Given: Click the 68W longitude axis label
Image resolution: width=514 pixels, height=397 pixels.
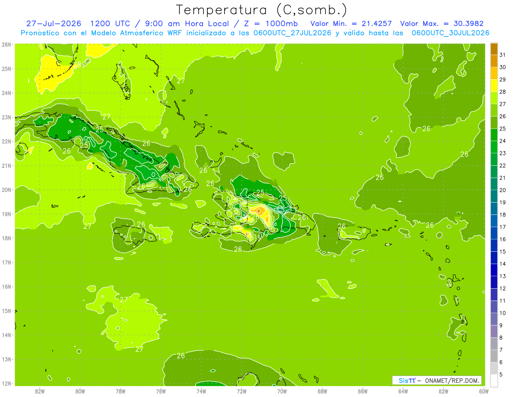Looking at the screenshot, I should coord(323,391).
